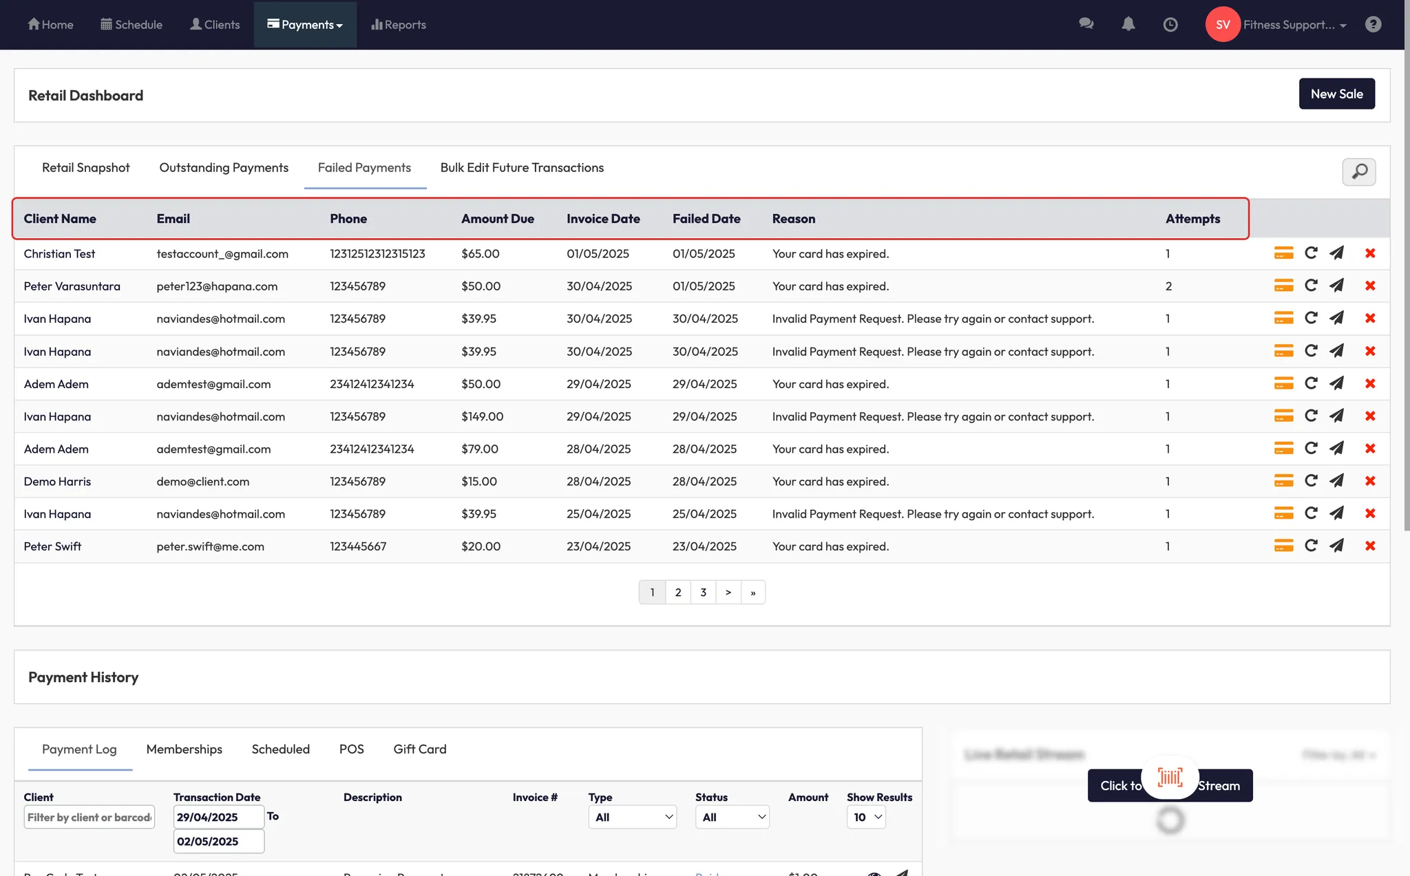Open notifications bell icon
The width and height of the screenshot is (1410, 876).
click(x=1128, y=25)
